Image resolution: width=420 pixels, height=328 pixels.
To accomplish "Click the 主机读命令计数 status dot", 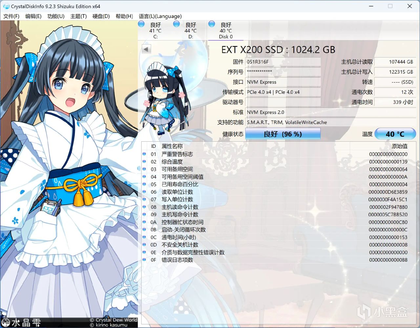I will 144,207.
